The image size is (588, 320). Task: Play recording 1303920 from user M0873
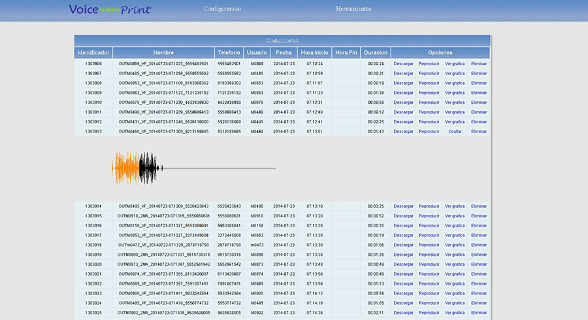tap(429, 264)
